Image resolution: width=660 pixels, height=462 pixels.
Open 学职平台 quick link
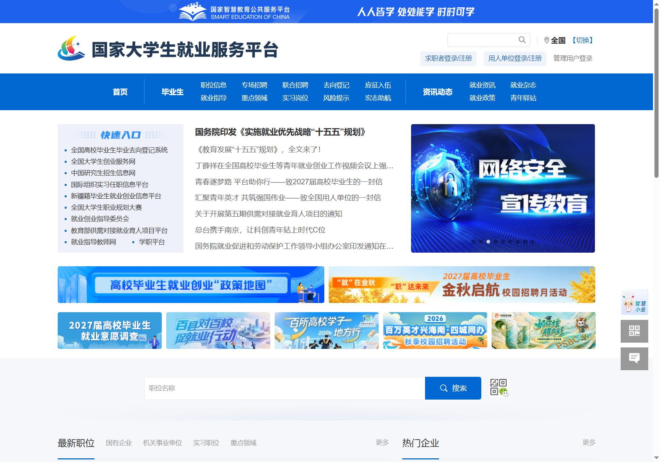tap(152, 242)
